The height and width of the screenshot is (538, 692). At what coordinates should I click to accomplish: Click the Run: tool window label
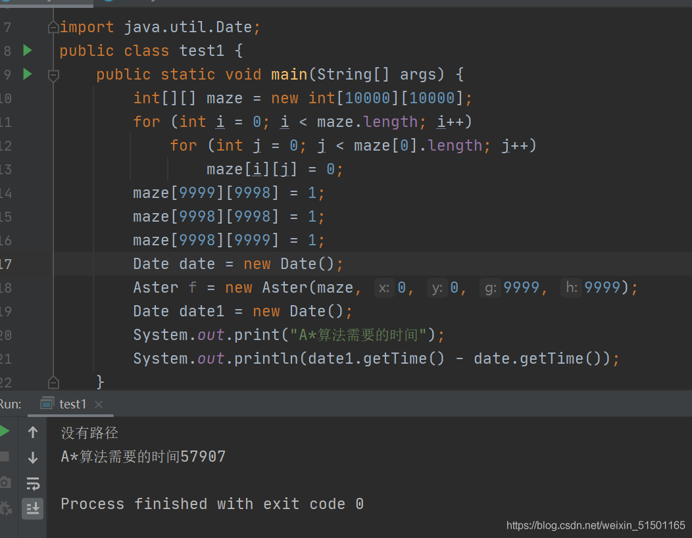coord(11,404)
